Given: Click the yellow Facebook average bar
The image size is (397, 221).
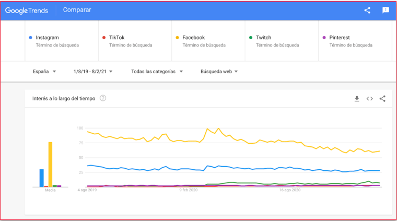Looking at the screenshot, I should [x=51, y=164].
